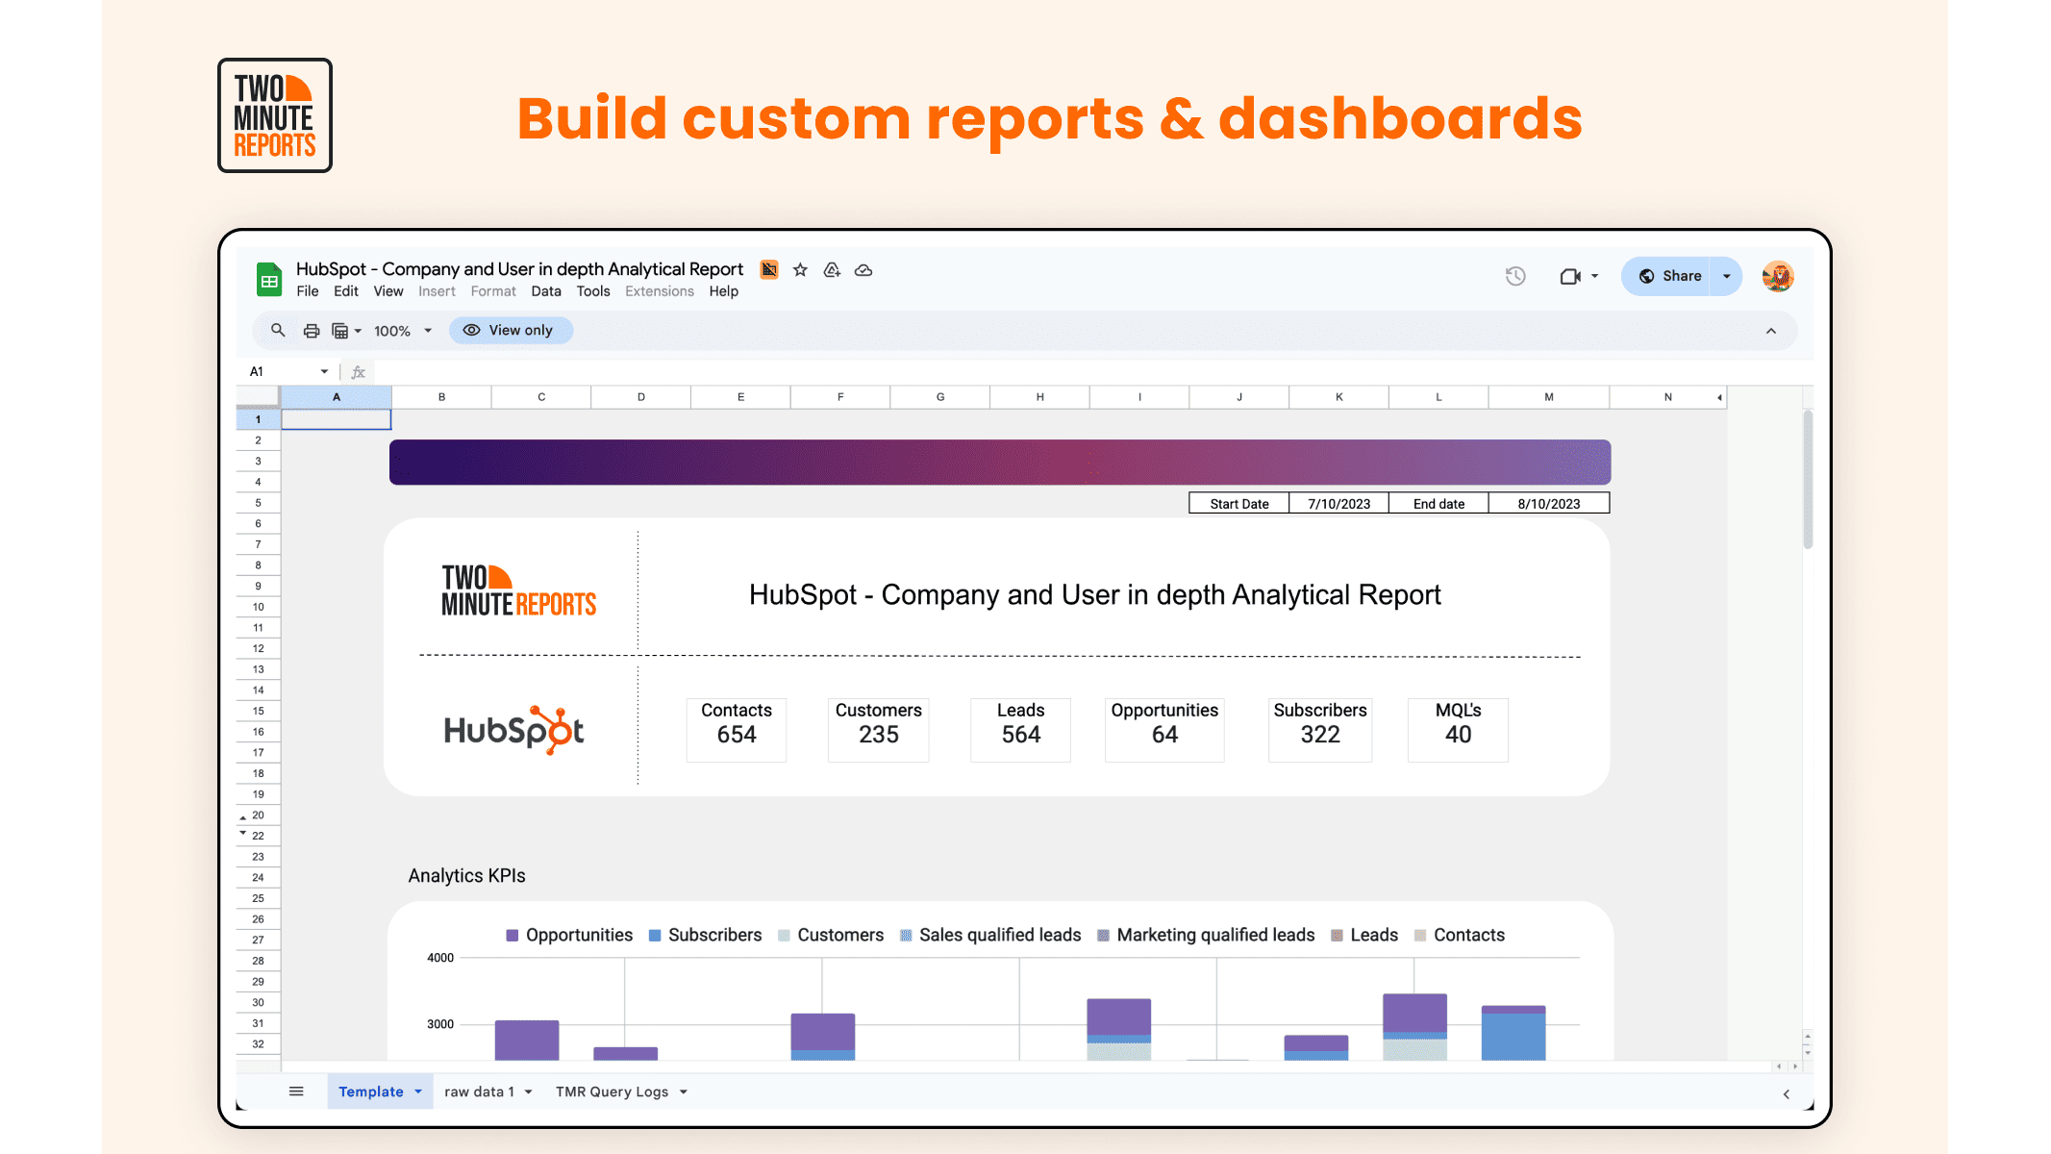Click the print icon

(x=311, y=330)
